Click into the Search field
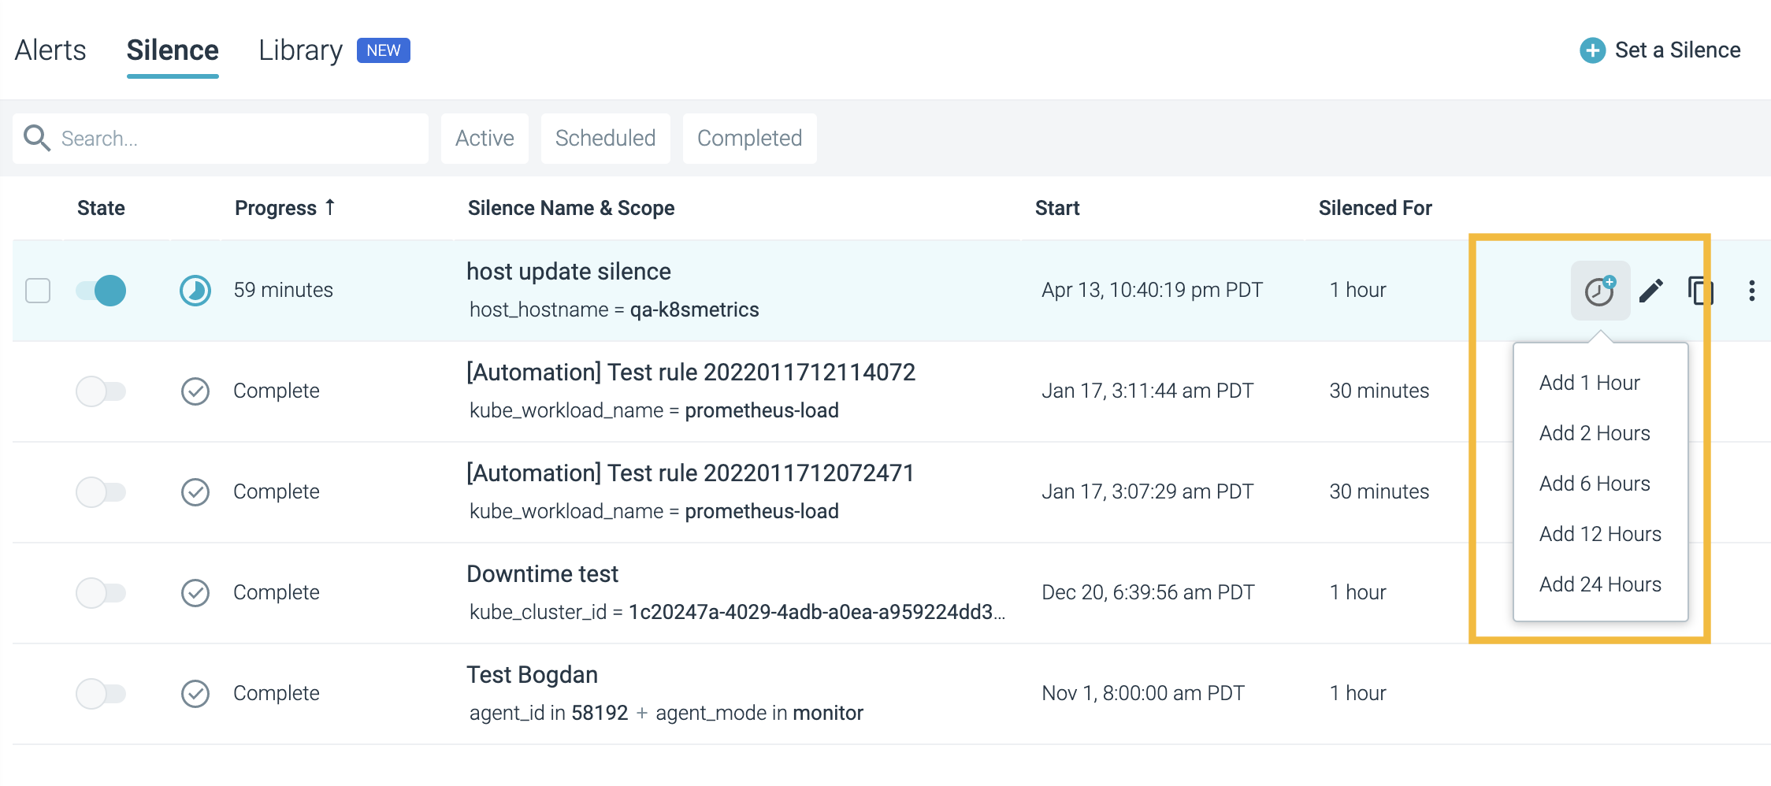The width and height of the screenshot is (1771, 786). click(221, 139)
